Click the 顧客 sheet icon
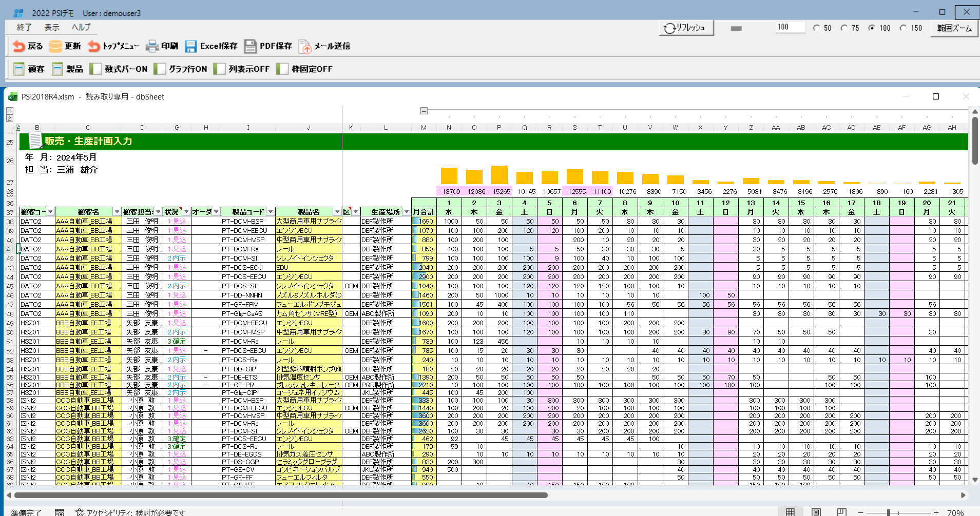This screenshot has width=980, height=516. [19, 69]
